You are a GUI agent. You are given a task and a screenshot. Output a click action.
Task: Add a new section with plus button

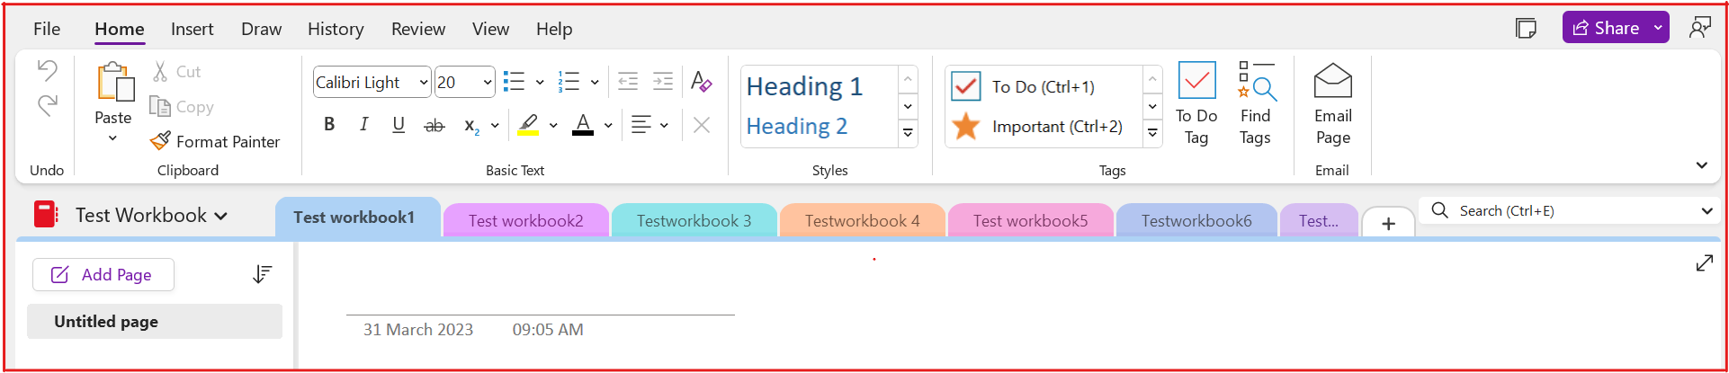(1388, 223)
